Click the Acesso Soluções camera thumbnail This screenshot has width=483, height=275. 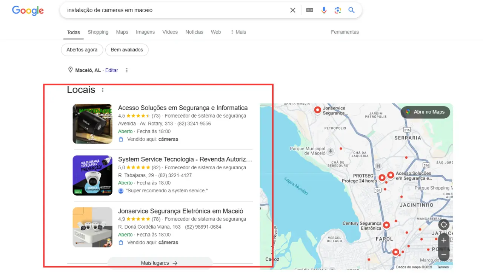click(x=92, y=124)
